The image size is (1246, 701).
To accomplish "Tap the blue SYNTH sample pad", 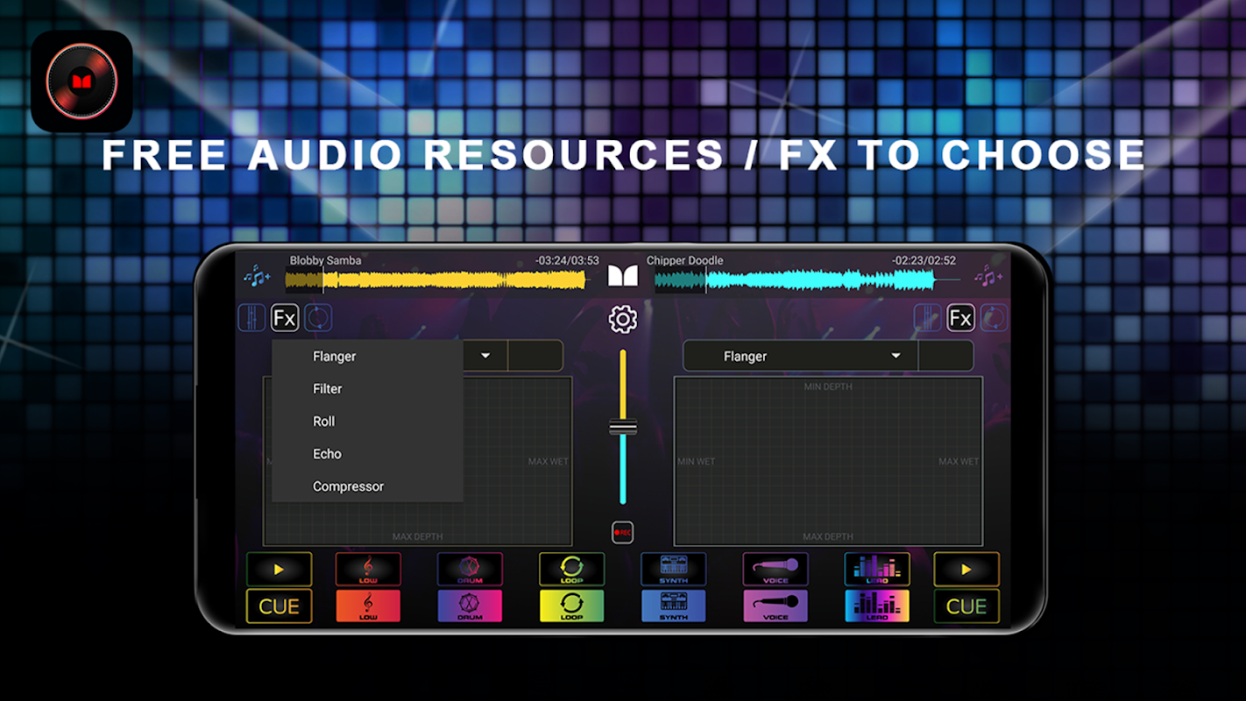I will pyautogui.click(x=673, y=605).
